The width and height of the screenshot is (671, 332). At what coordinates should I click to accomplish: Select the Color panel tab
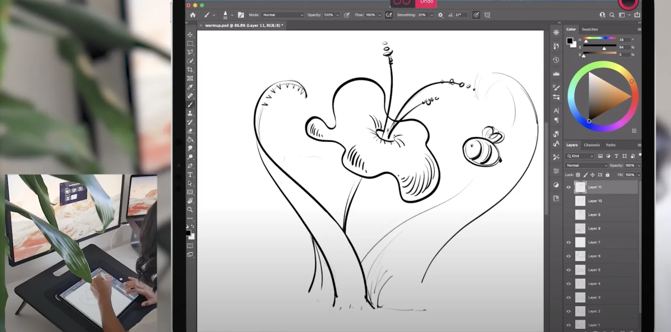(571, 29)
